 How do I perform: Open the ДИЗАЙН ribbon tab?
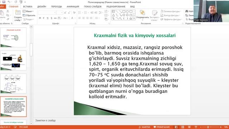(42, 6)
